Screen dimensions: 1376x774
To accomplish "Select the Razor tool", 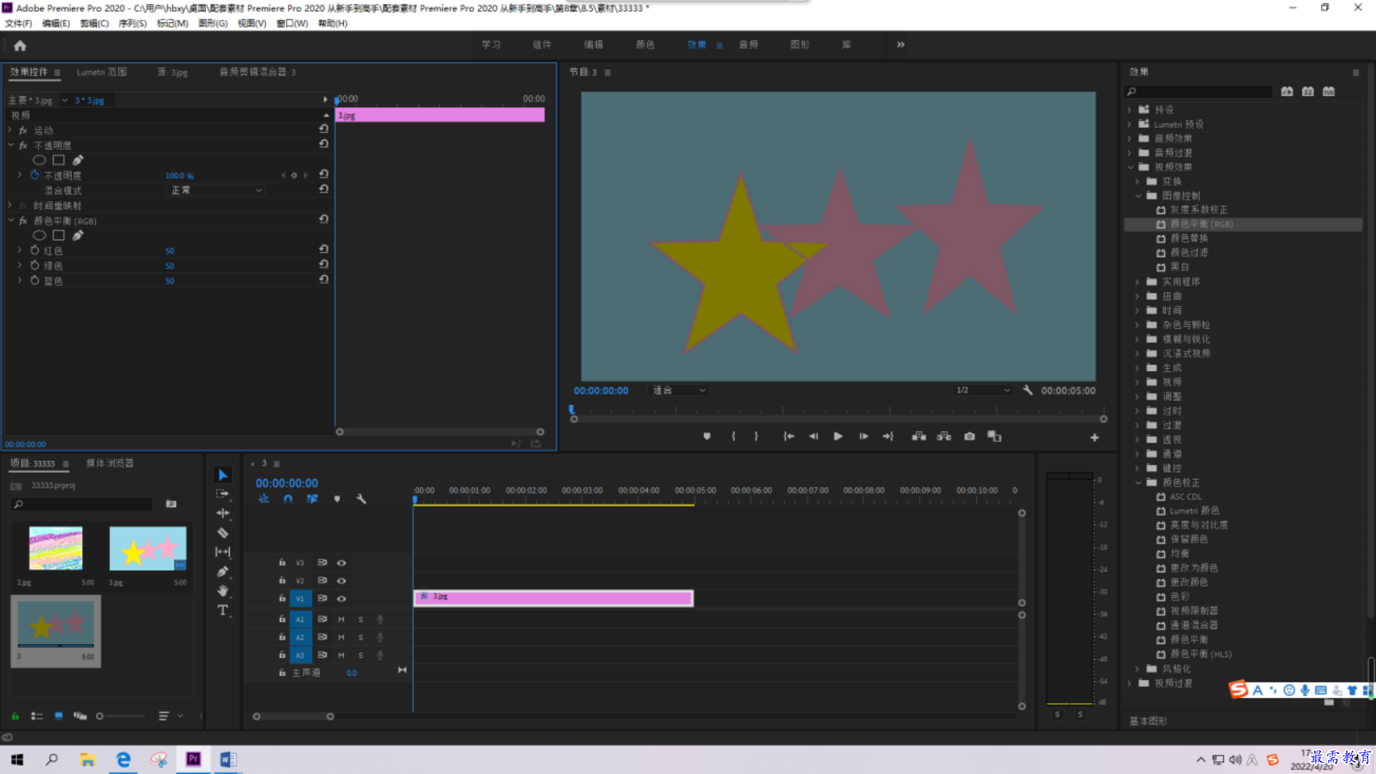I will tap(223, 533).
